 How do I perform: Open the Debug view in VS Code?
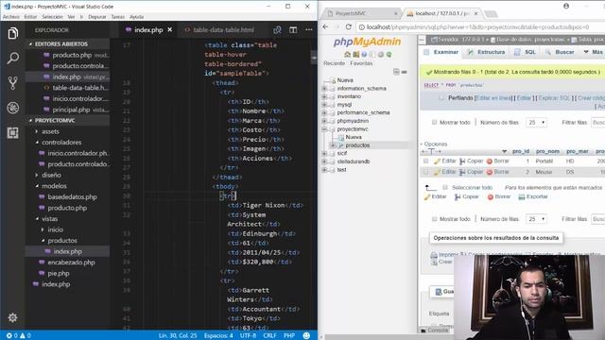[x=12, y=108]
